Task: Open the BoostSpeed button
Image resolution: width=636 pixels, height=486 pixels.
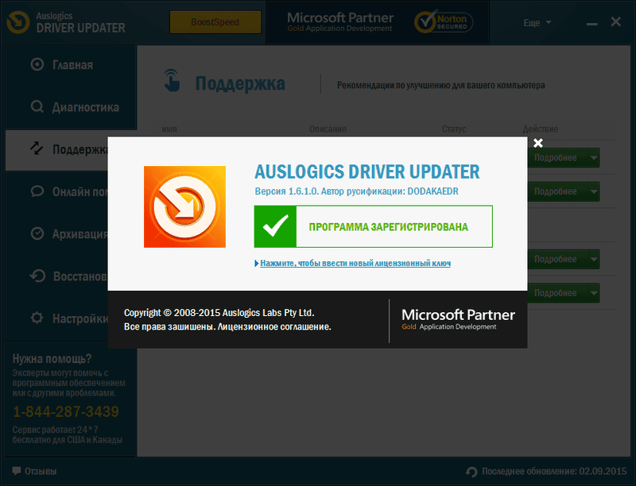Action: [x=215, y=22]
